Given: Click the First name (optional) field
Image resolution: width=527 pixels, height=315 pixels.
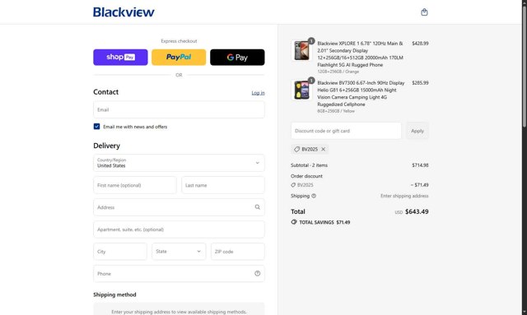Looking at the screenshot, I should (135, 185).
